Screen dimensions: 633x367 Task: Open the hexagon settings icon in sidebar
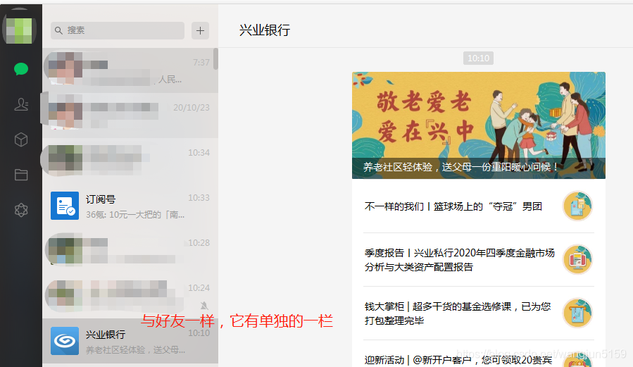tap(21, 209)
